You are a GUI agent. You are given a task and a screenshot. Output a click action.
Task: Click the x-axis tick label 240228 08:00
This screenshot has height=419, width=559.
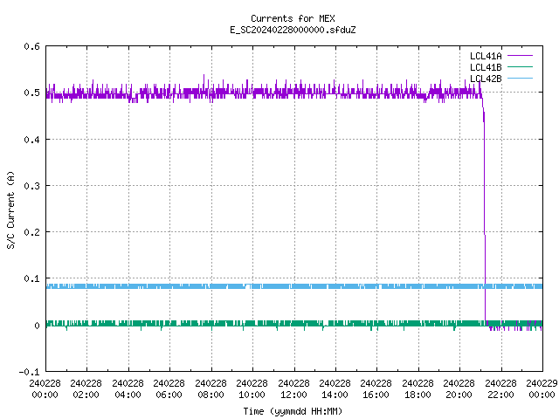(210, 389)
